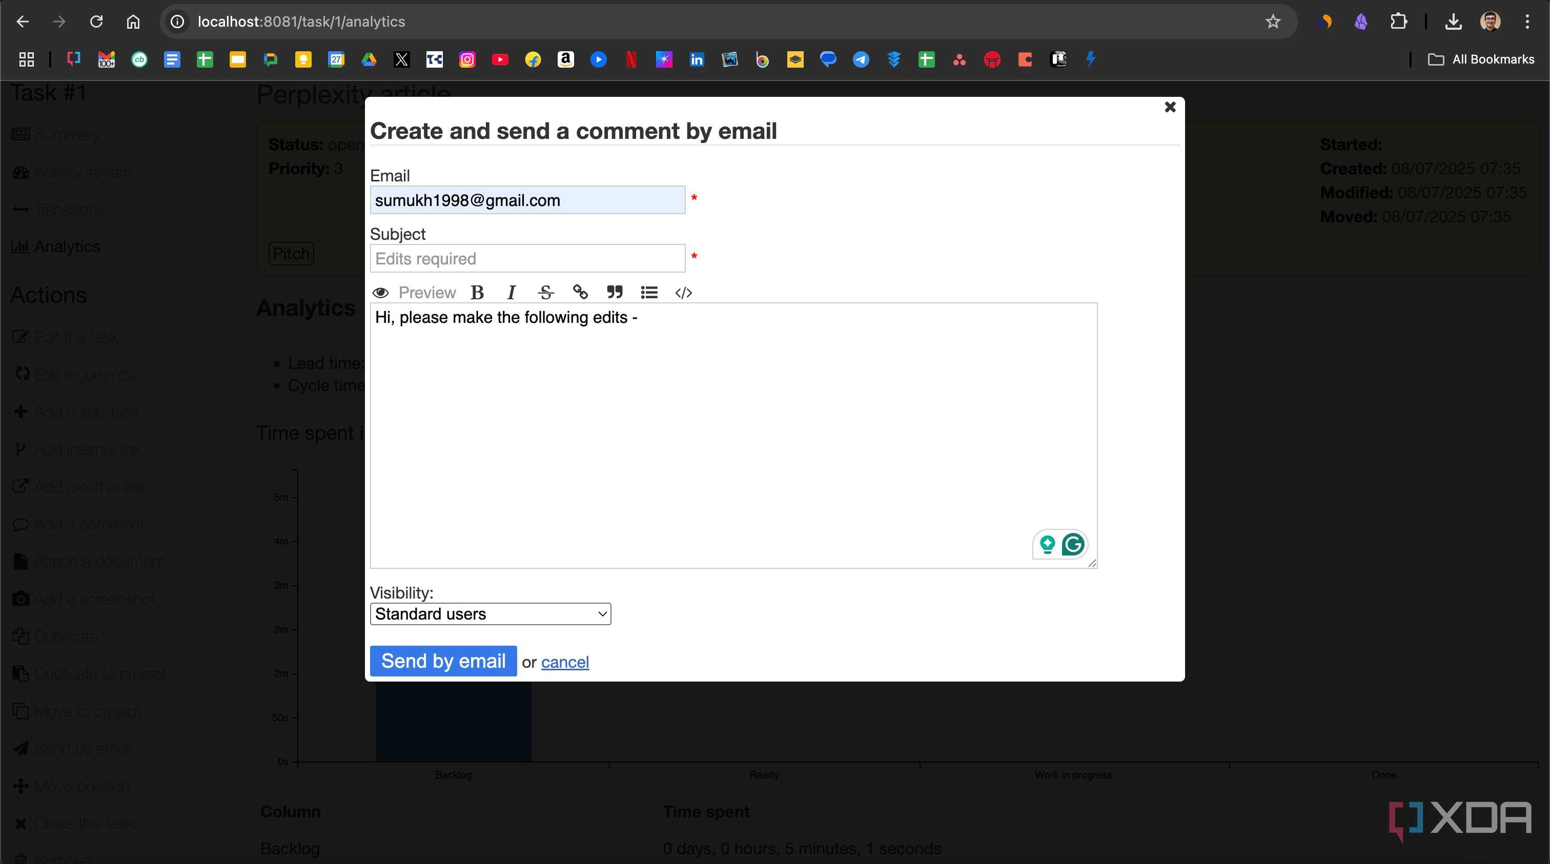Viewport: 1550px width, 864px height.
Task: Open the Netflix bookmark
Action: pyautogui.click(x=631, y=59)
